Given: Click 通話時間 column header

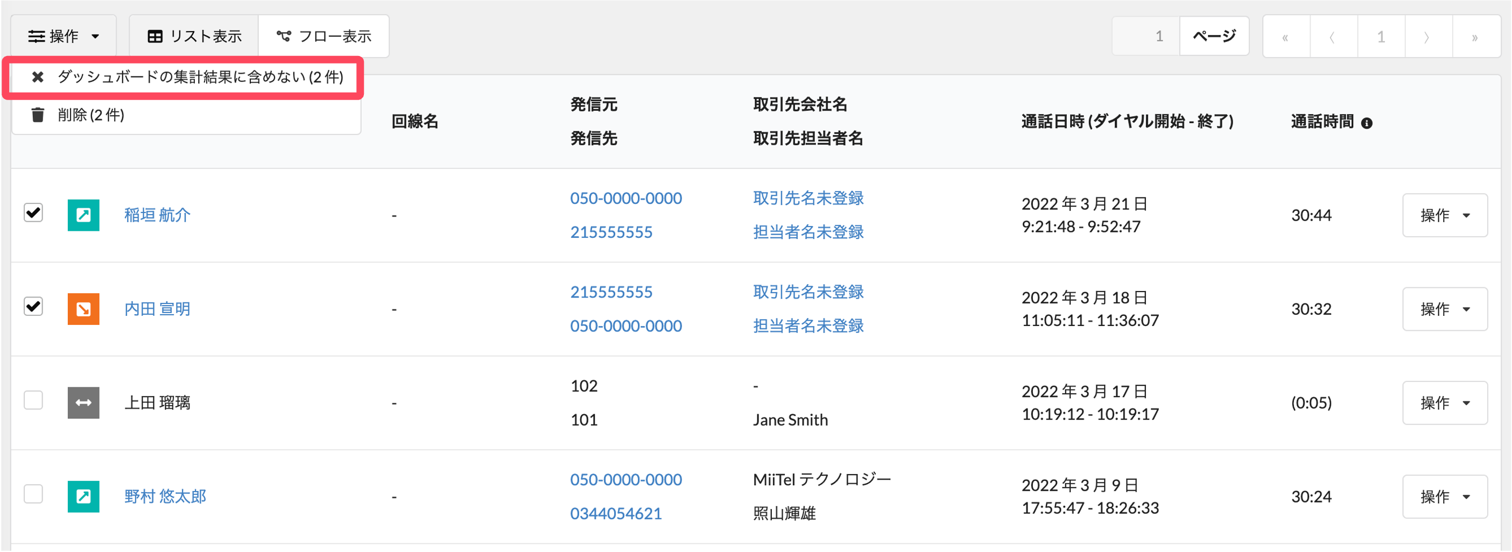Looking at the screenshot, I should tap(1322, 122).
